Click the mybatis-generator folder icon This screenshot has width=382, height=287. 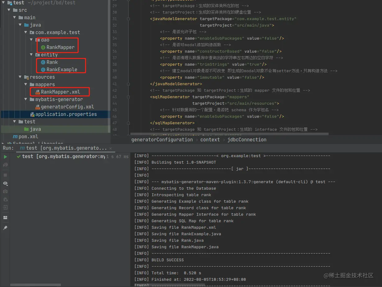(32, 99)
